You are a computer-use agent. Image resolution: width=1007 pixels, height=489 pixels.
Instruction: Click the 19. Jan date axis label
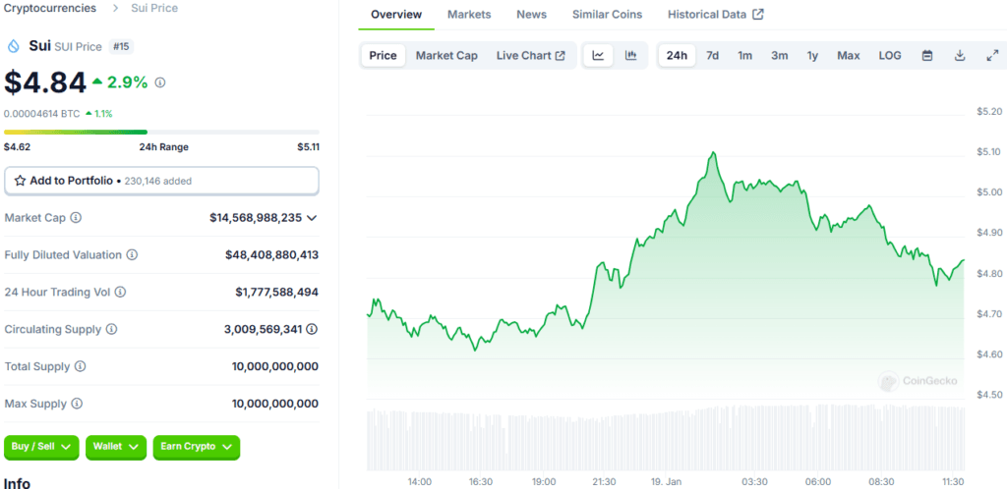tap(666, 481)
